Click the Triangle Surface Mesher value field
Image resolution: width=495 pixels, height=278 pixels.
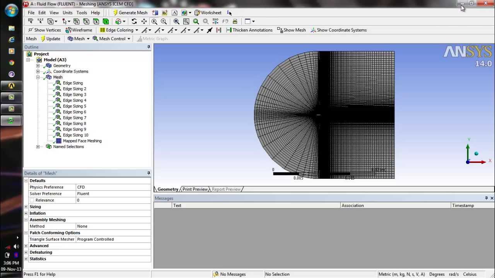(x=113, y=239)
